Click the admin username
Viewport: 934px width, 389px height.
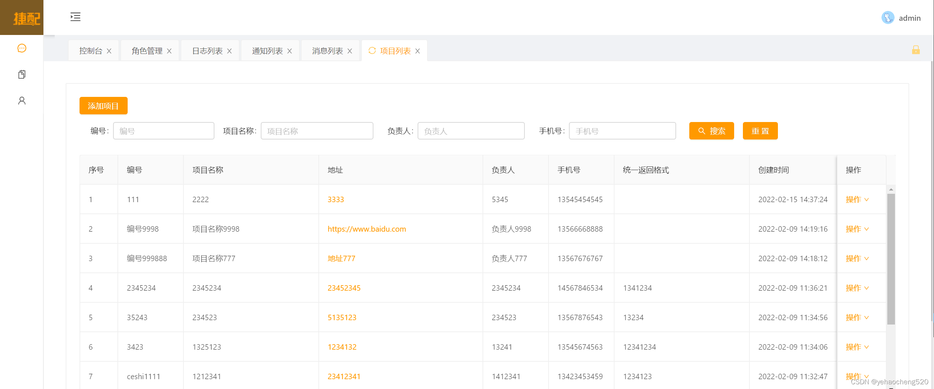pos(910,18)
